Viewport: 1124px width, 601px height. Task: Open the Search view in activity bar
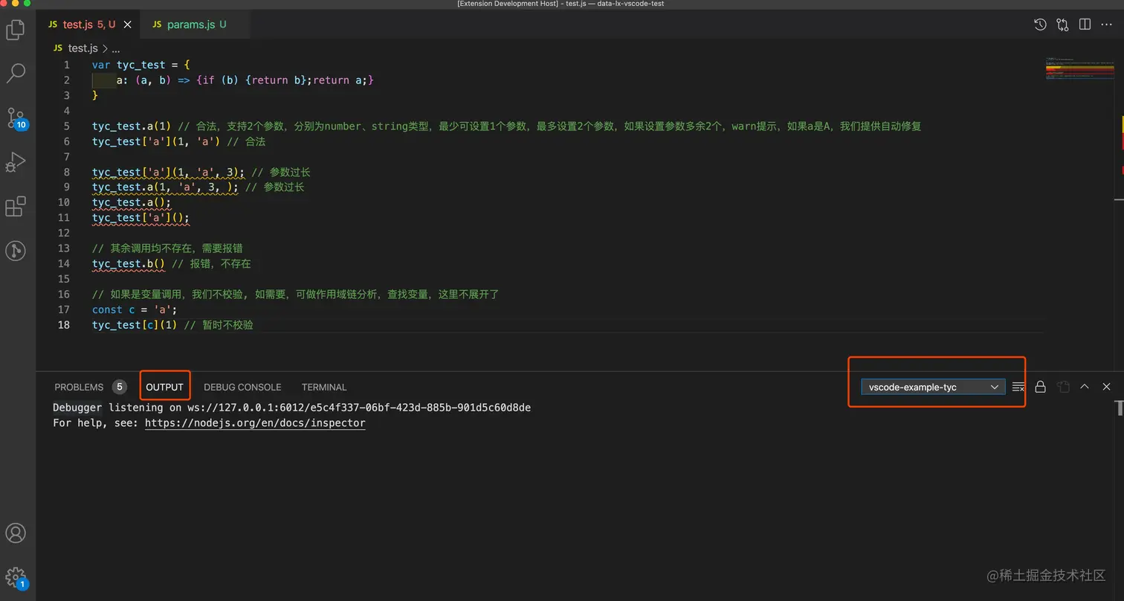(16, 73)
